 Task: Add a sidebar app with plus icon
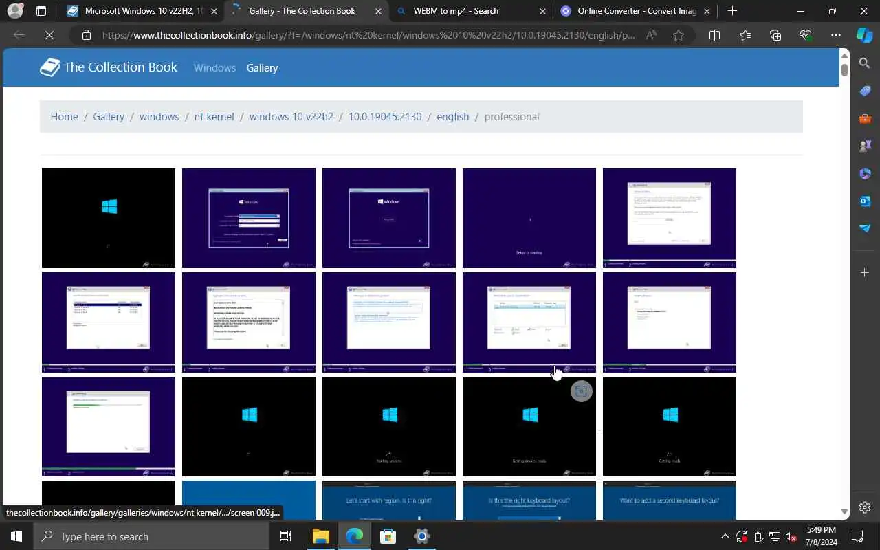coord(865,273)
